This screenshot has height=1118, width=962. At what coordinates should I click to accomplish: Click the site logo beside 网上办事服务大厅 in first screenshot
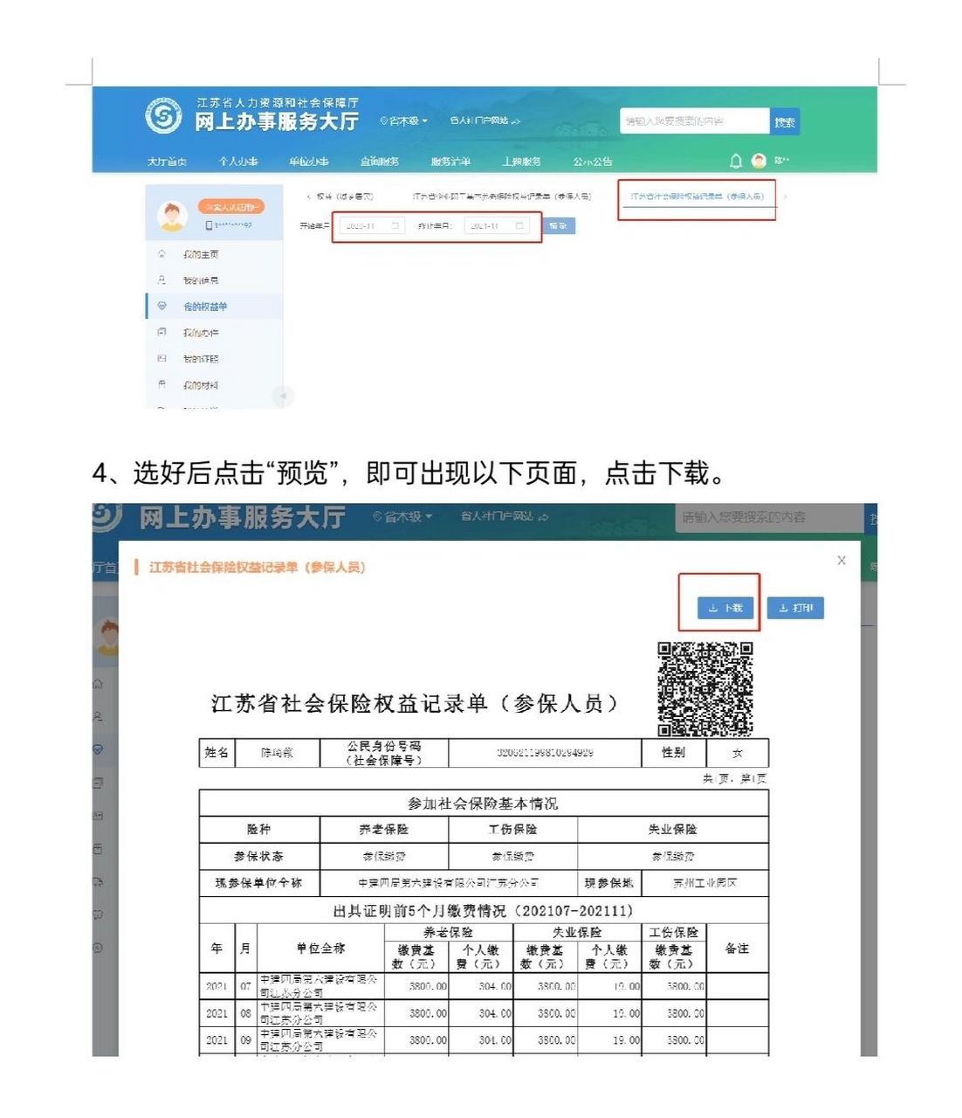[x=163, y=116]
